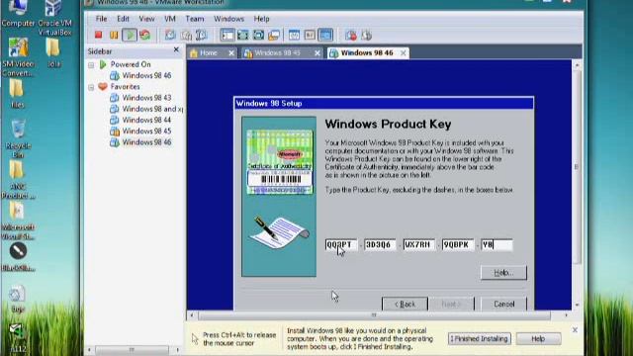
Task: Close the Sidebar panel with its X
Action: point(176,49)
